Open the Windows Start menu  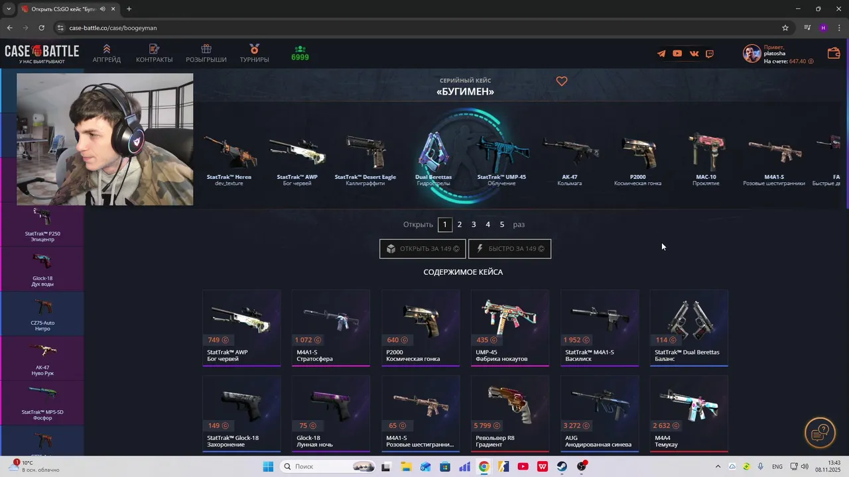tap(268, 466)
